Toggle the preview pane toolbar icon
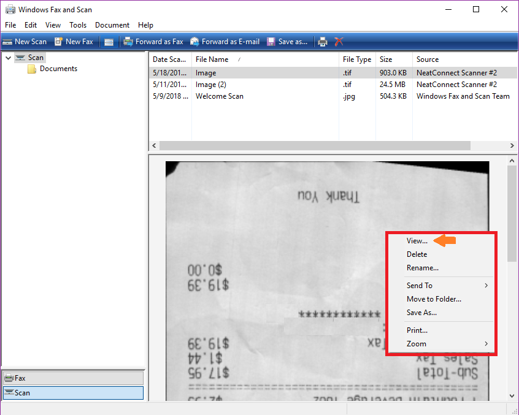 pyautogui.click(x=109, y=42)
